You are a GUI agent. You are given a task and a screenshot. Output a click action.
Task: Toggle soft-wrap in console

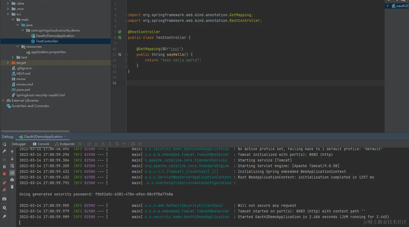pyautogui.click(x=12, y=166)
